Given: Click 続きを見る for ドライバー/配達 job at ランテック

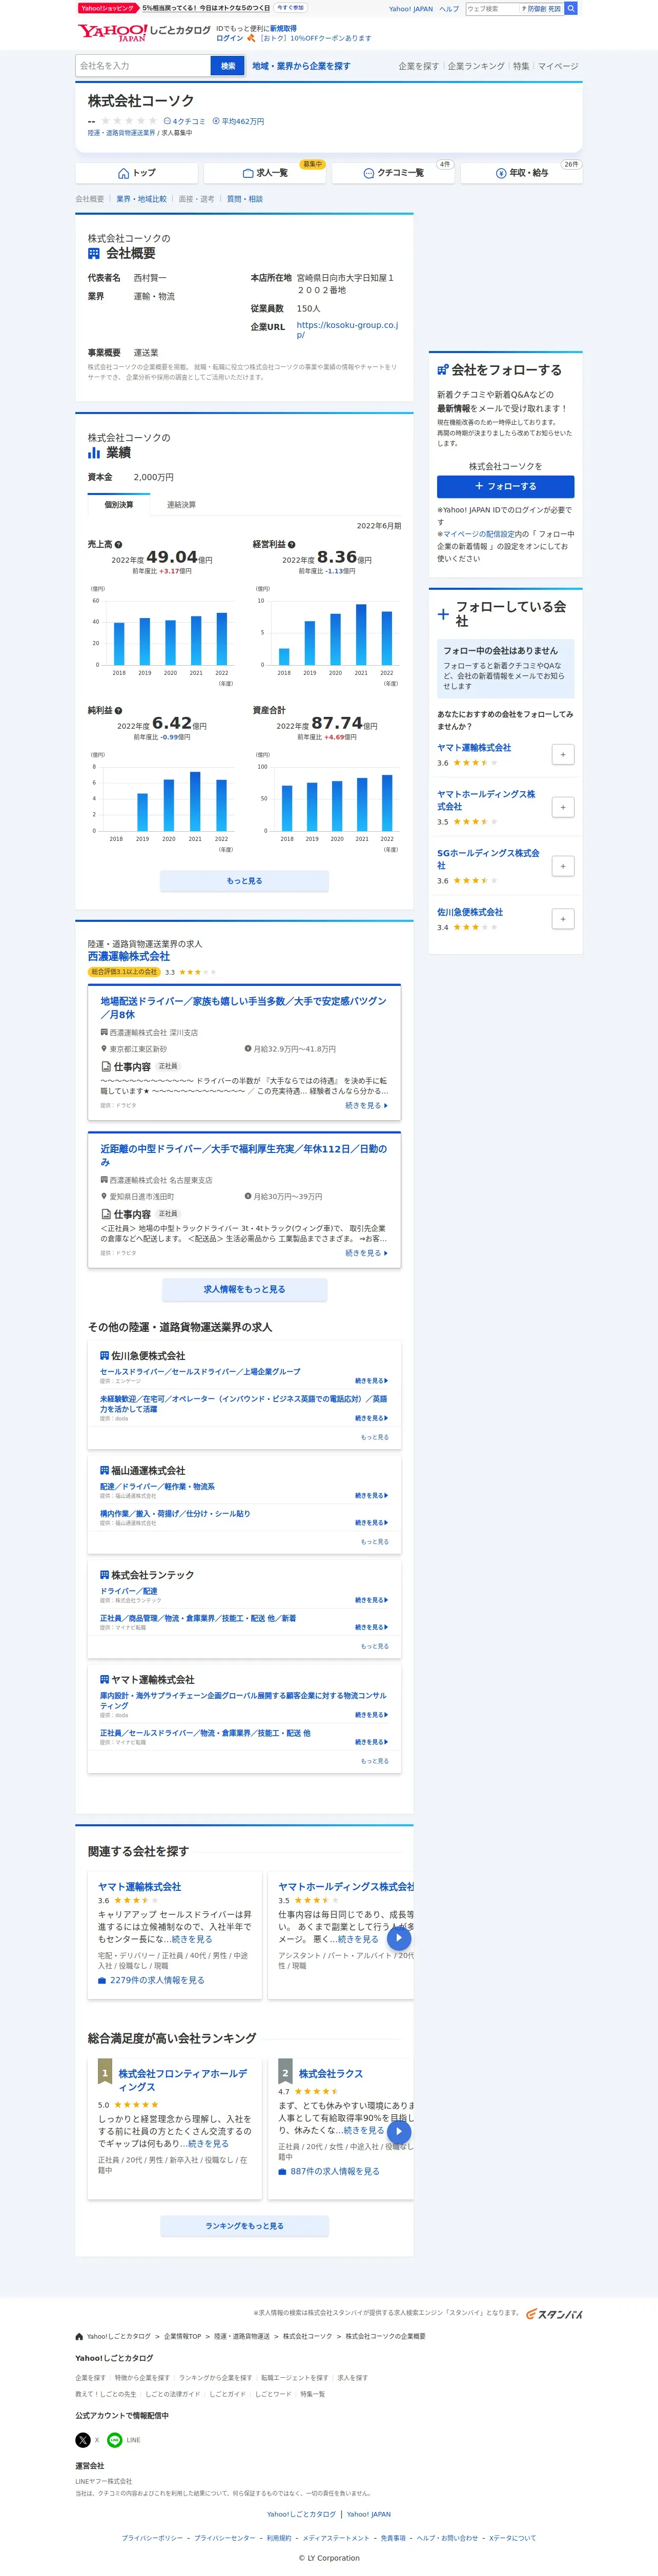Looking at the screenshot, I should coord(372,1600).
